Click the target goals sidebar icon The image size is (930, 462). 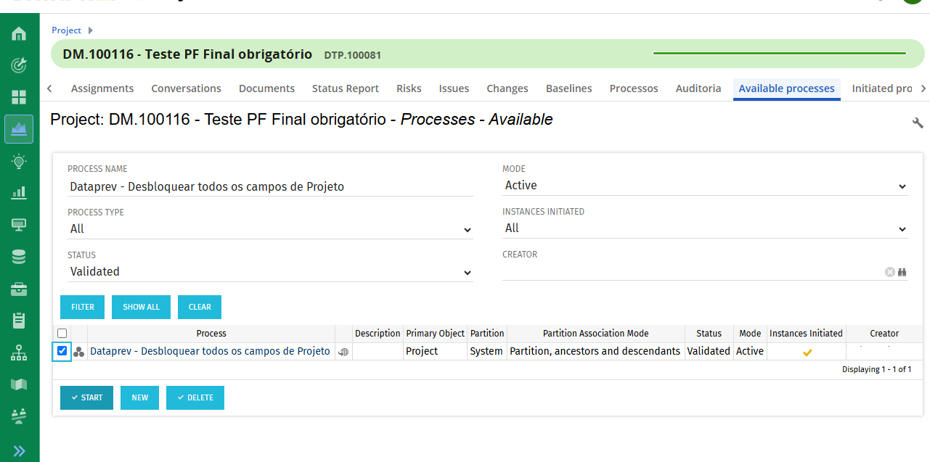point(20,65)
